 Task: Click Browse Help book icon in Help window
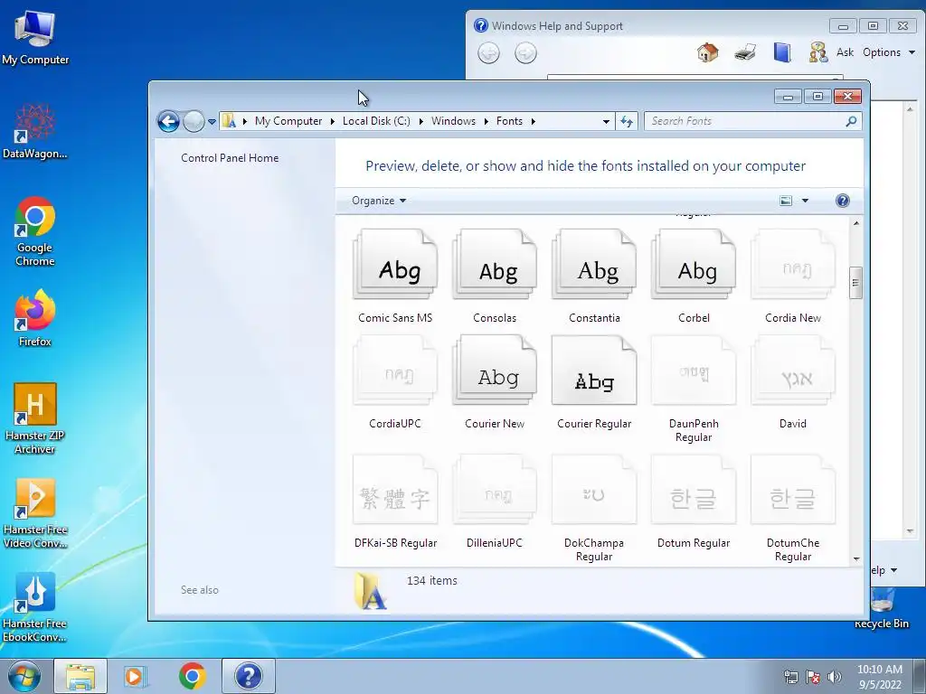tap(782, 52)
